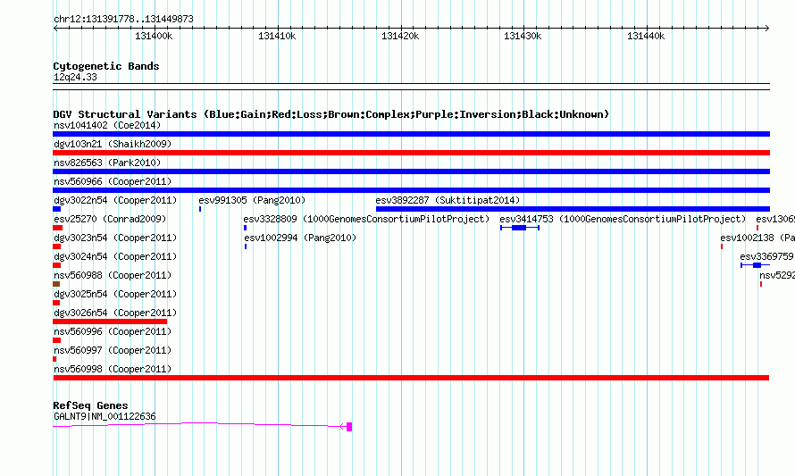
Task: Click the 131400k ruler mark
Action: click(154, 36)
